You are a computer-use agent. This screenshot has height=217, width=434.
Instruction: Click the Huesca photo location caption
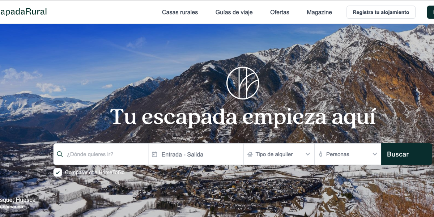[18, 200]
